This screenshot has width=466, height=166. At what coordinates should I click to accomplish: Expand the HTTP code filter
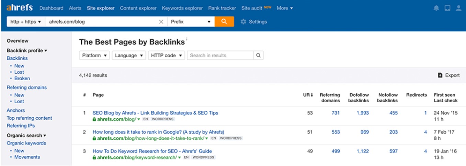(166, 55)
